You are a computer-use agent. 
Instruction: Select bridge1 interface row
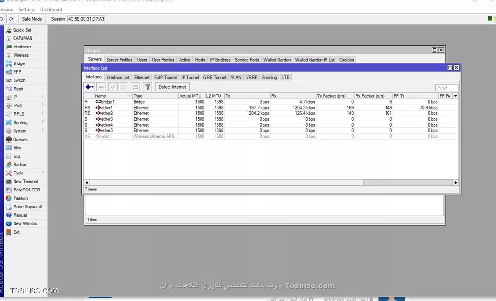[x=271, y=102]
